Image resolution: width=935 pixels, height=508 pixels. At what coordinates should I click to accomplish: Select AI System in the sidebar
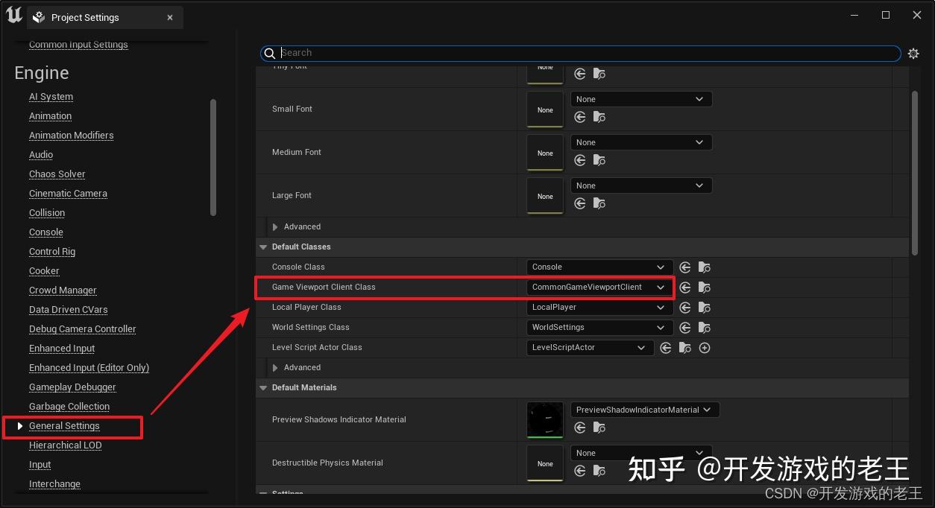pyautogui.click(x=50, y=96)
